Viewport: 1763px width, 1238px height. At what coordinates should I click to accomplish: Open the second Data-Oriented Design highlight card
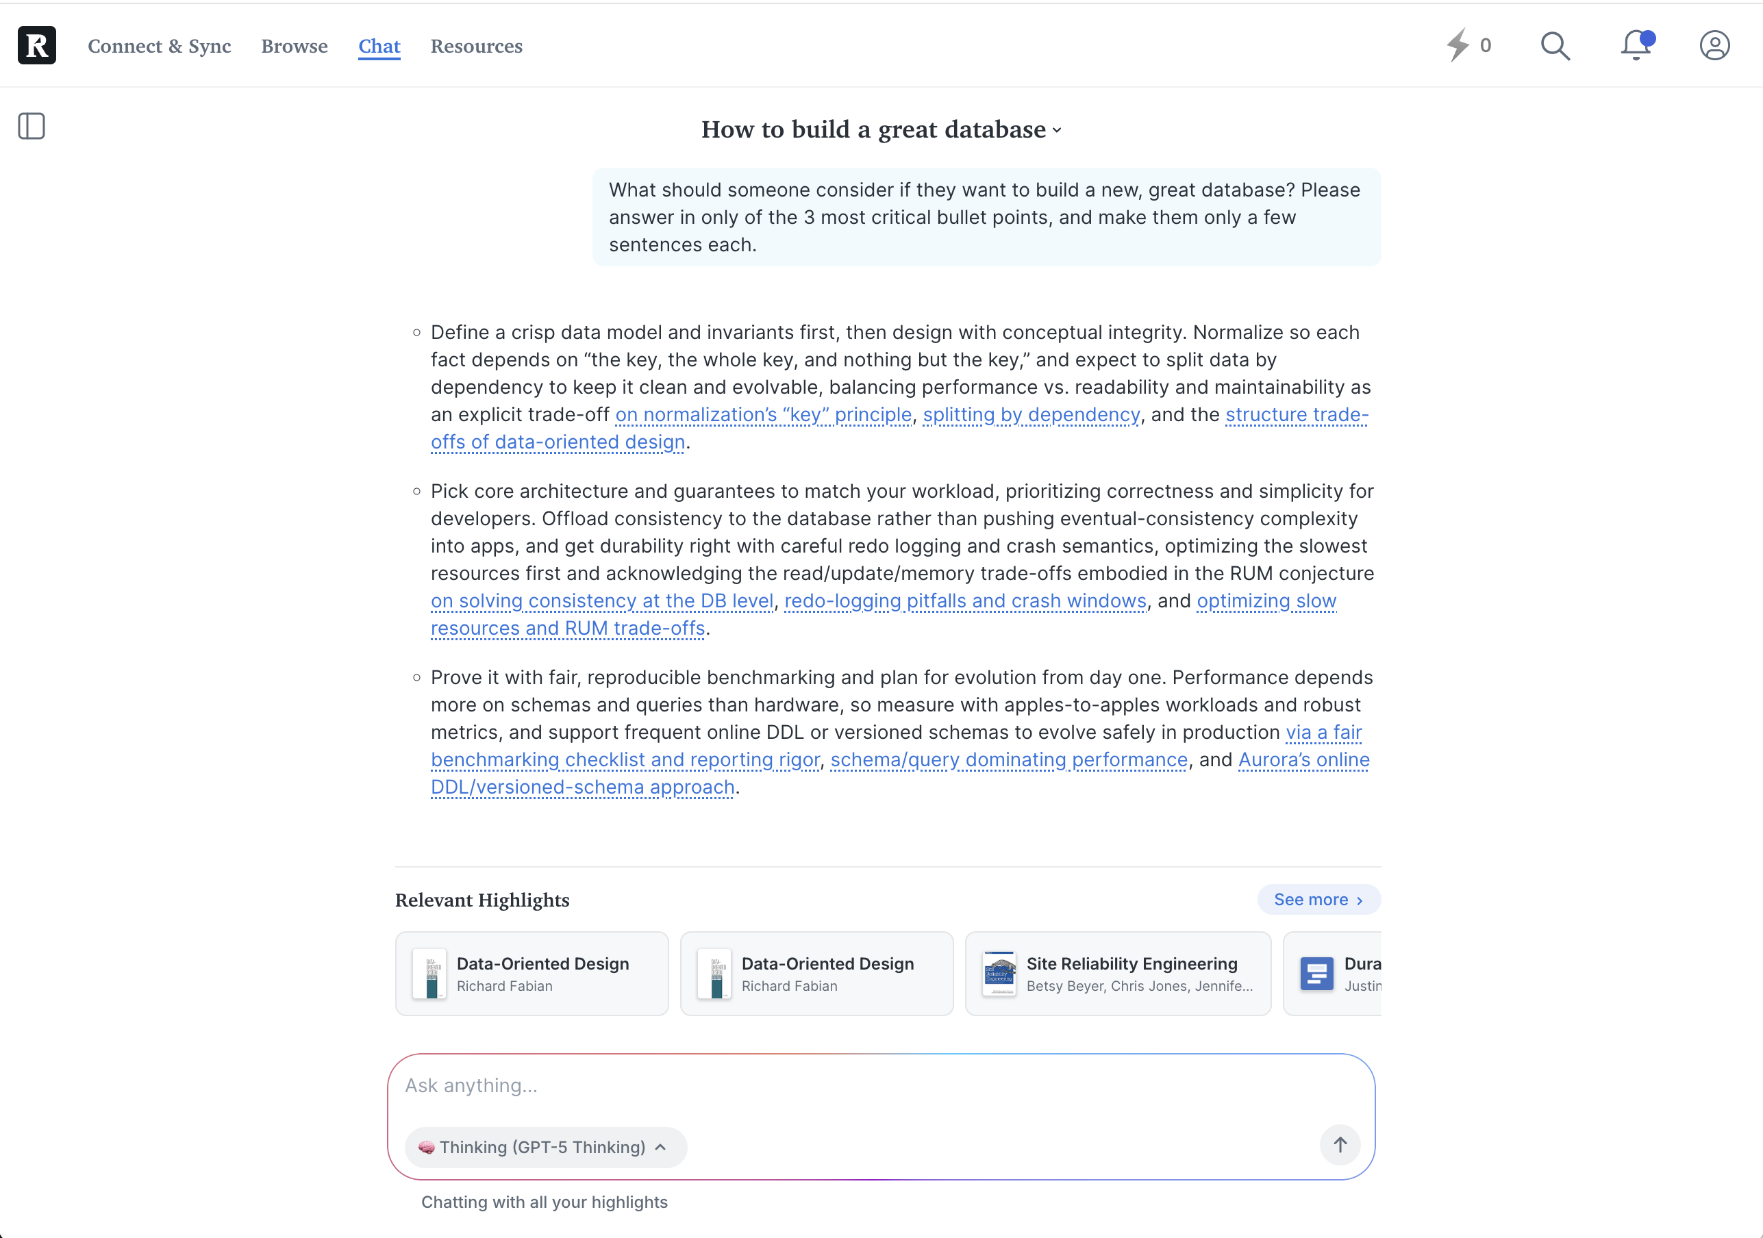click(817, 974)
